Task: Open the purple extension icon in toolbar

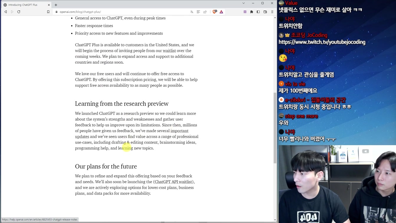Action: 245,12
